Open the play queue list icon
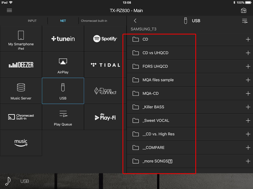Image resolution: width=253 pixels, height=189 pixels. pos(245,21)
